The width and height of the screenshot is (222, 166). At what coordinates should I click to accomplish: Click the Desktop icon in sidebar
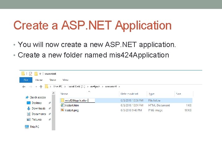pyautogui.click(x=29, y=103)
